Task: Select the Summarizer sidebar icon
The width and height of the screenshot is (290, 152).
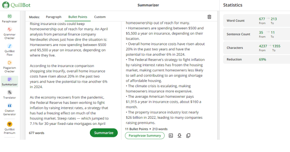Action: coord(9,81)
